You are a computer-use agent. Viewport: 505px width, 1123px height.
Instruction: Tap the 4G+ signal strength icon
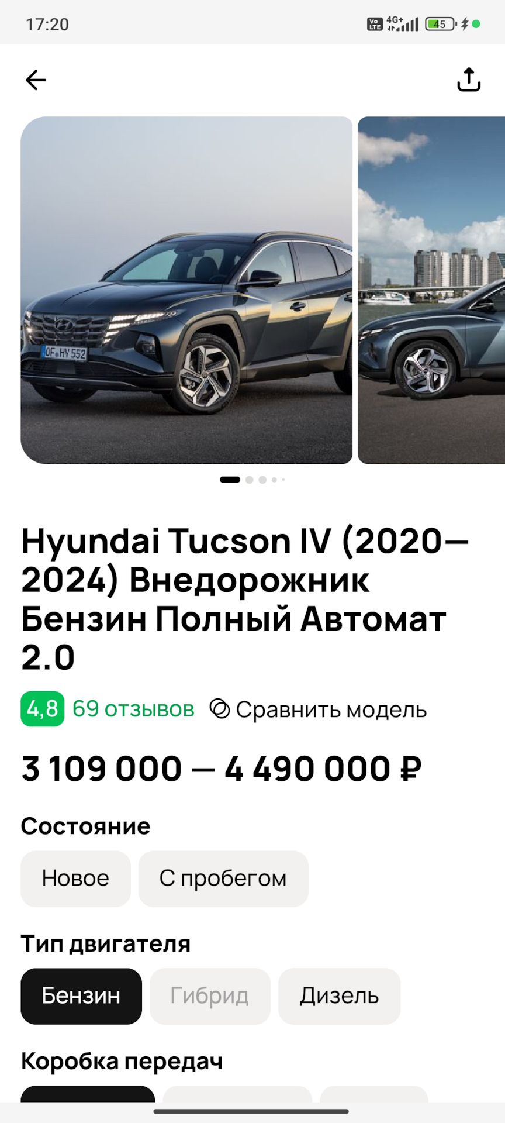pyautogui.click(x=403, y=23)
